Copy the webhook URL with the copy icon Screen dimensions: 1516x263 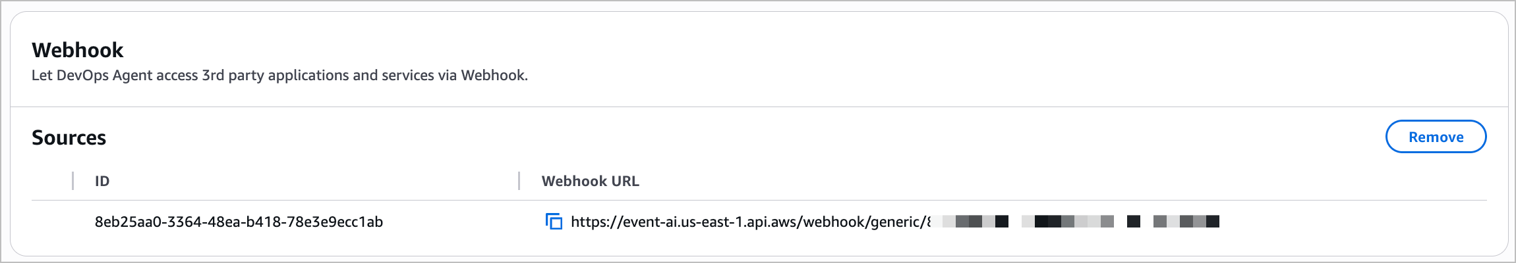[x=554, y=222]
